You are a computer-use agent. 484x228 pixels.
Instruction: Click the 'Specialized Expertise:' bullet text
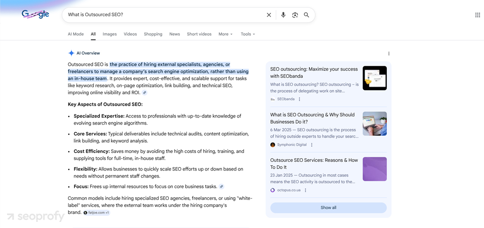[x=99, y=116]
